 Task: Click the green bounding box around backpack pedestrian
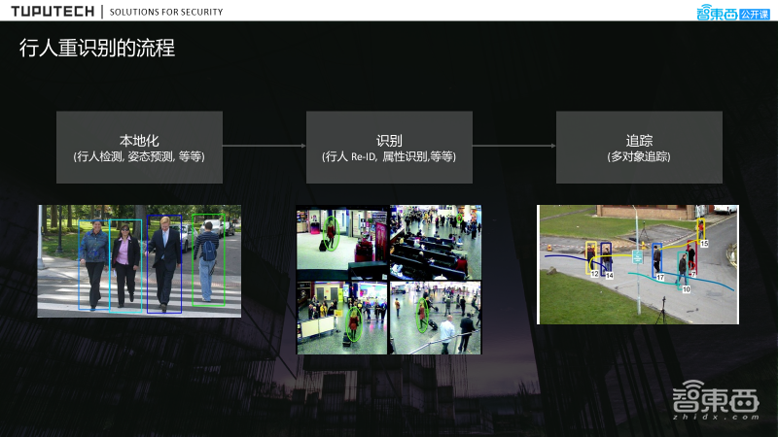point(208,259)
